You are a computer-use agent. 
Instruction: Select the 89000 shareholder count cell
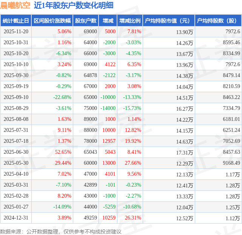point(90,119)
